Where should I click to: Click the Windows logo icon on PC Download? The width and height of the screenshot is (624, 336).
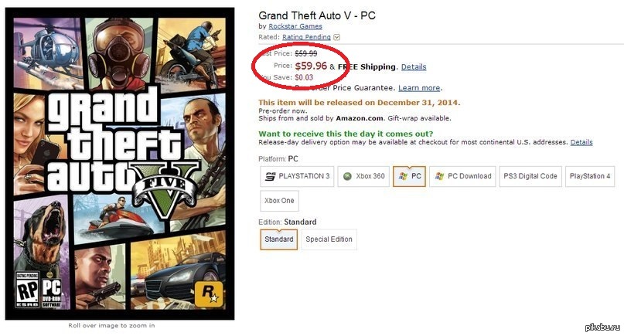(440, 176)
